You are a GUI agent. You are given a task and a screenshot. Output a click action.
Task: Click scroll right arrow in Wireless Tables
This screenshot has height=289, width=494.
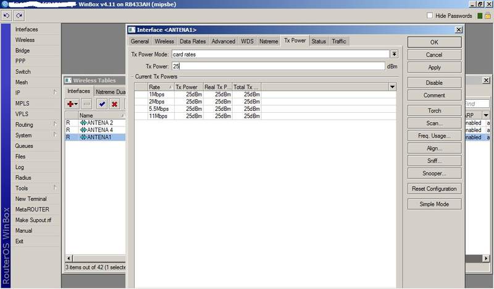(486, 258)
